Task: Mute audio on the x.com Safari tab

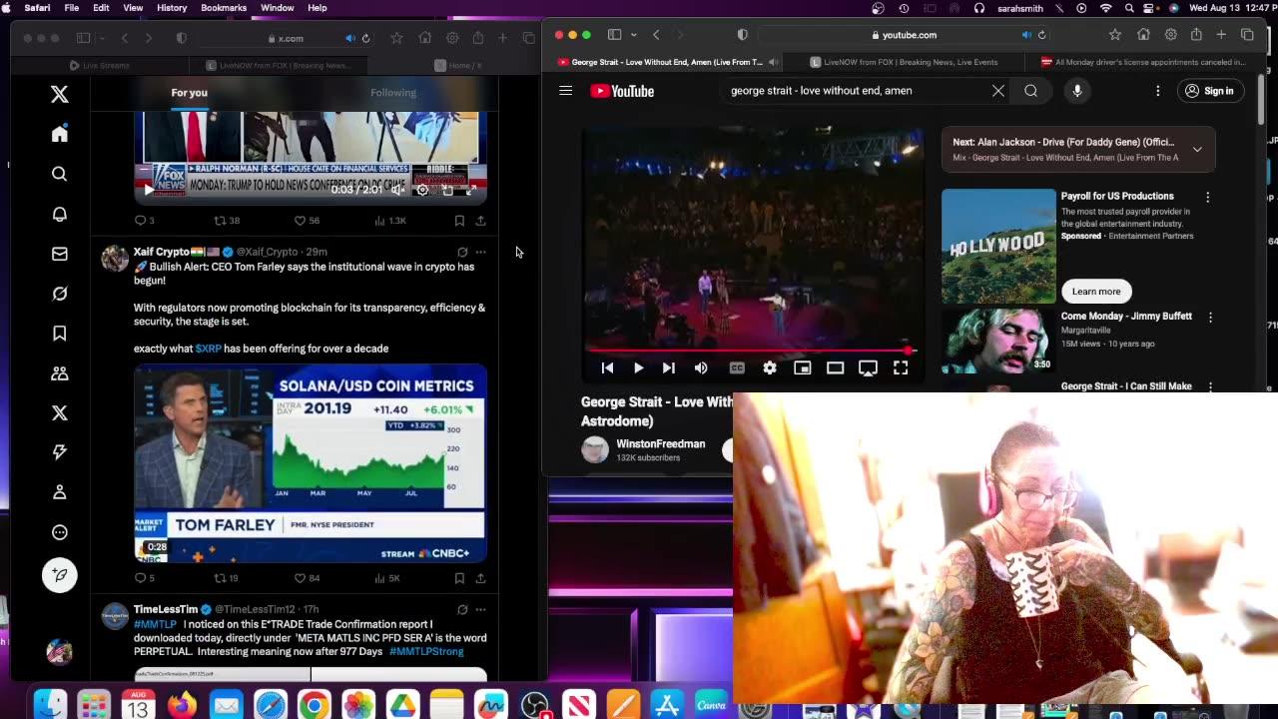Action: [x=349, y=38]
